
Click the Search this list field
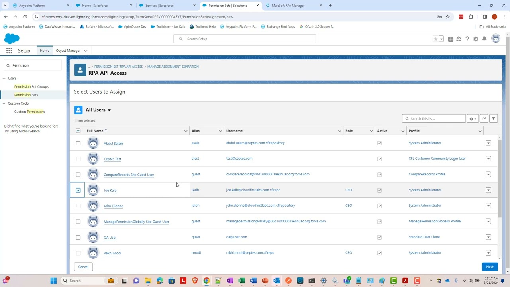tap(434, 118)
